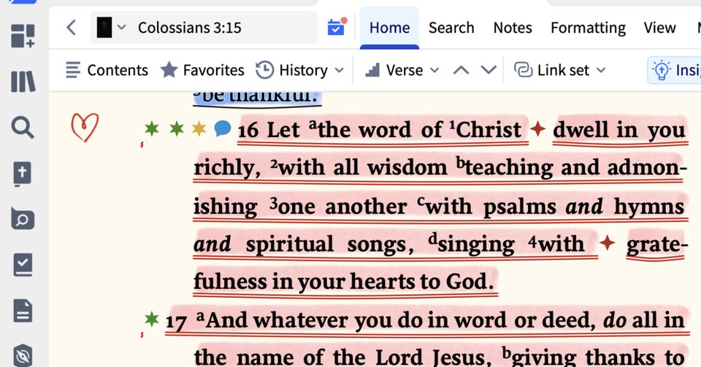
Task: Click verse number 16
Action: tap(248, 131)
